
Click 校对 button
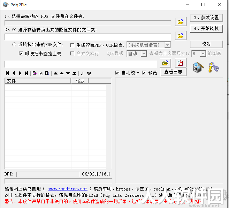[x=206, y=44]
